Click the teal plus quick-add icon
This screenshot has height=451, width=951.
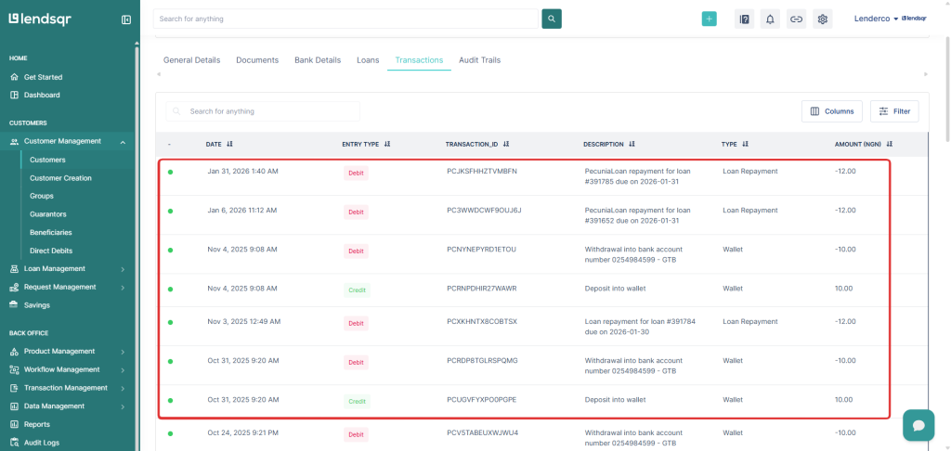point(709,19)
